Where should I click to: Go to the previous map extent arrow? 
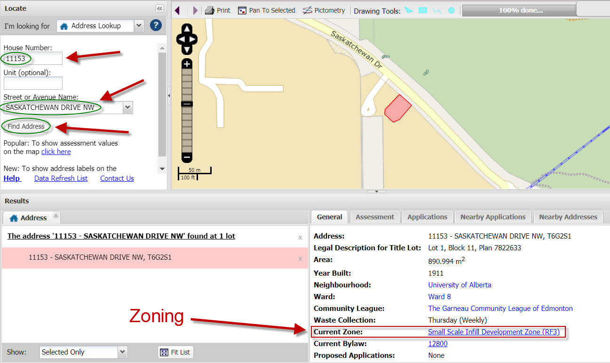click(177, 10)
